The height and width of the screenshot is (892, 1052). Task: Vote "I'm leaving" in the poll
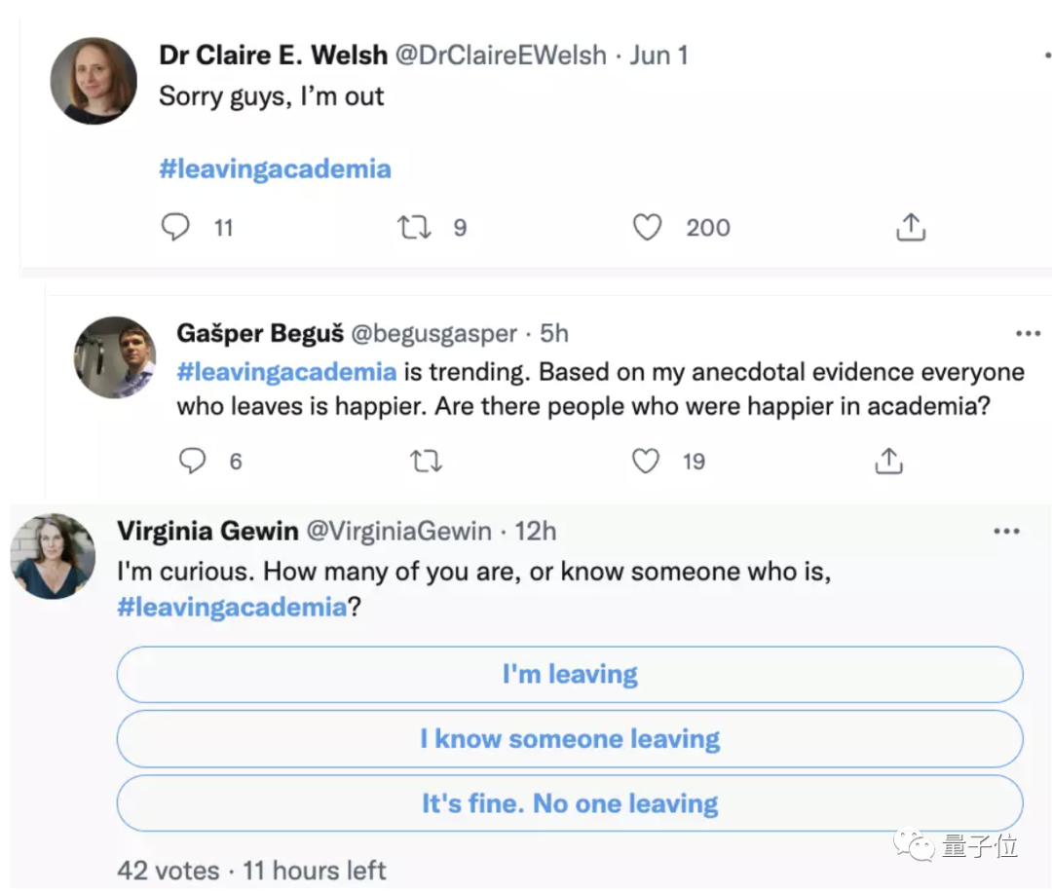pos(570,674)
